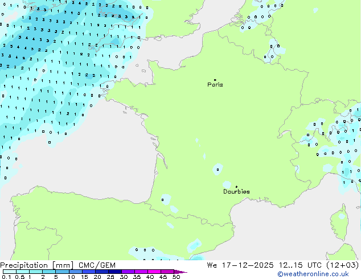Click the legend scale value '40'
Screen dimensions: 361x279
[x=150, y=277]
